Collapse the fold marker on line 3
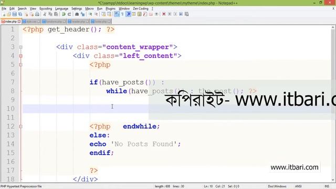 tap(21, 47)
